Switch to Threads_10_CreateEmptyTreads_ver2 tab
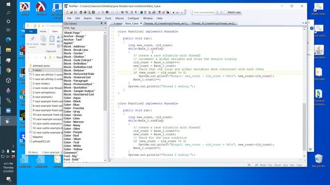Viewport: 330px width, 185px height. (x=213, y=23)
